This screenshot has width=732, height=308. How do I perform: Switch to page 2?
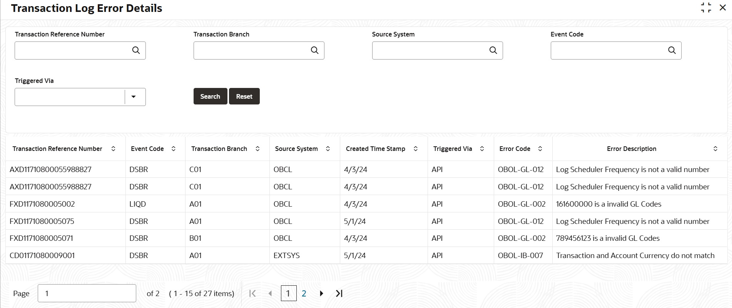click(304, 294)
